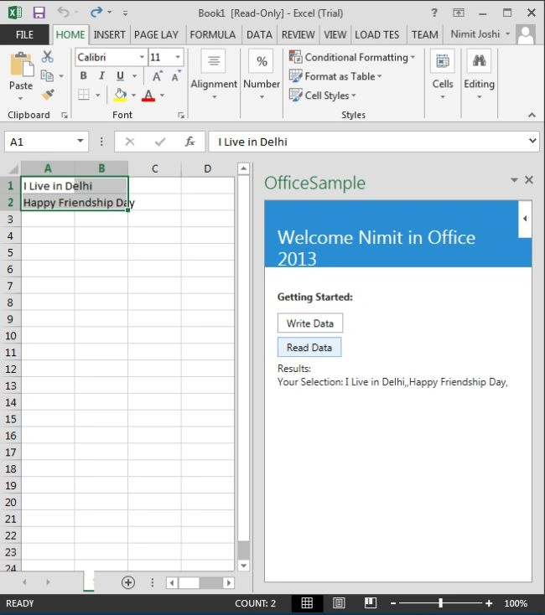
Task: Switch to Normal view in status bar
Action: (307, 602)
